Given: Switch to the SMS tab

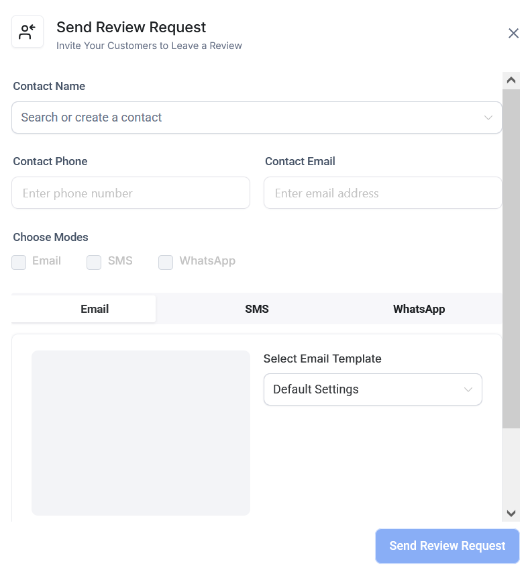Looking at the screenshot, I should 256,309.
